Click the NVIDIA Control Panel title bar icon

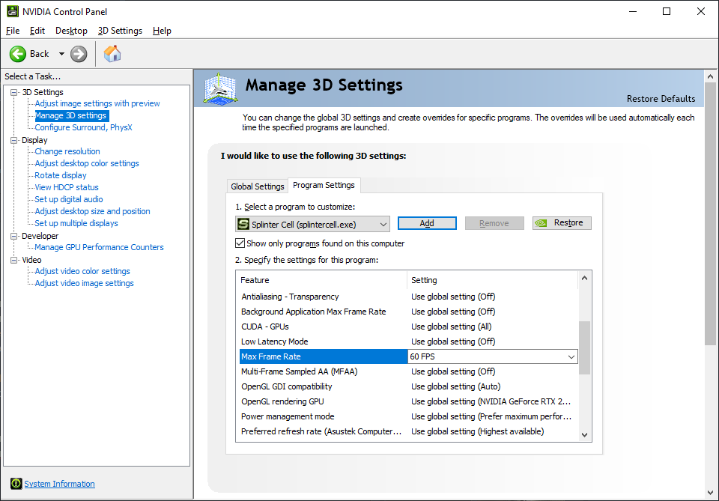(x=13, y=11)
